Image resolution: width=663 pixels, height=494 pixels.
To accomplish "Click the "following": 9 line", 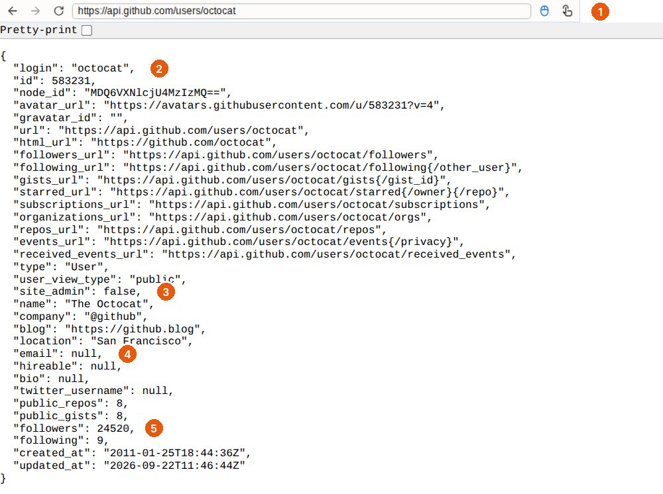I will (x=61, y=440).
